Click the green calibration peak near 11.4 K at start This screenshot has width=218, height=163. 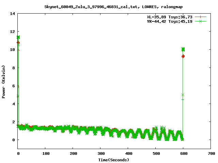[x=18, y=37]
